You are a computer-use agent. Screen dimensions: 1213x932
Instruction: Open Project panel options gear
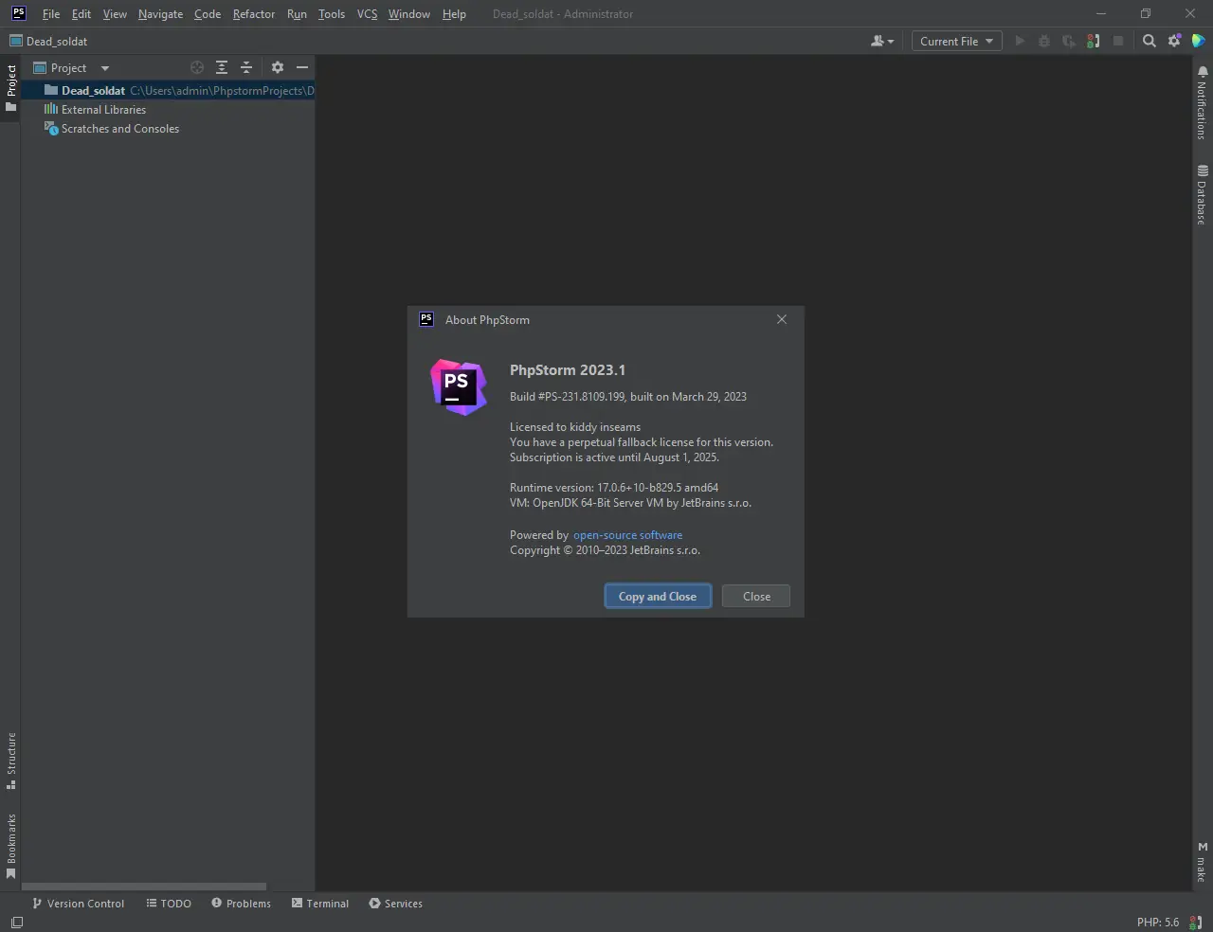click(x=277, y=67)
